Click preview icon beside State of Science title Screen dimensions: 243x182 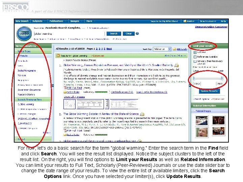(x=142, y=114)
